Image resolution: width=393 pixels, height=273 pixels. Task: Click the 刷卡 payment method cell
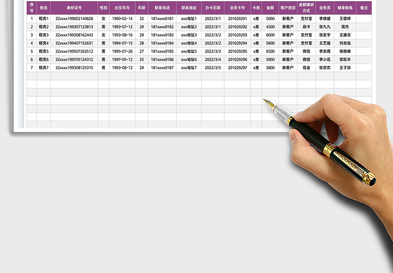click(307, 27)
